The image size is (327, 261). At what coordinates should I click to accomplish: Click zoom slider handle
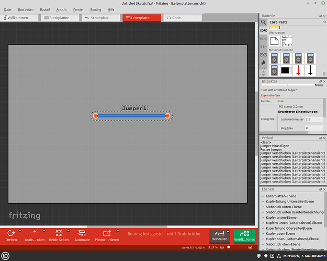(229, 247)
